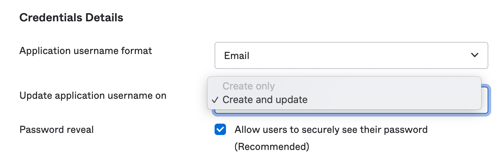Screen dimensions: 499x162
Task: Click the "Email" selected value text
Action: 237,56
